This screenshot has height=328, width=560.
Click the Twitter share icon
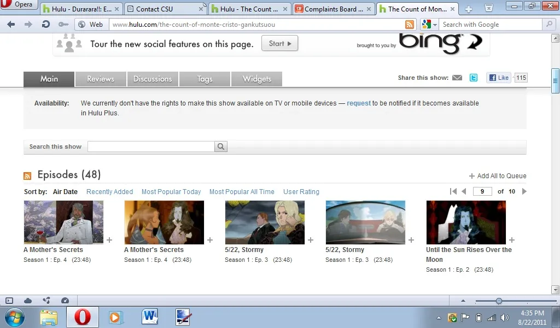[x=474, y=78]
